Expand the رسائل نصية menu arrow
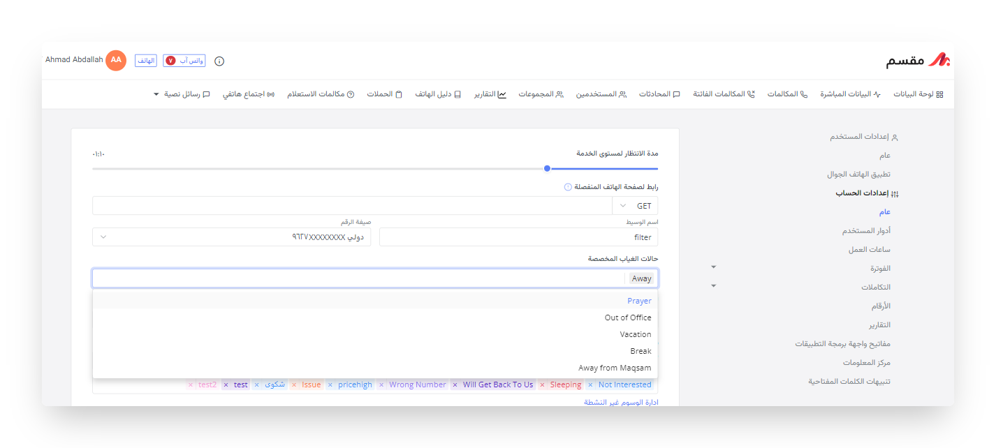Image resolution: width=996 pixels, height=448 pixels. click(156, 94)
